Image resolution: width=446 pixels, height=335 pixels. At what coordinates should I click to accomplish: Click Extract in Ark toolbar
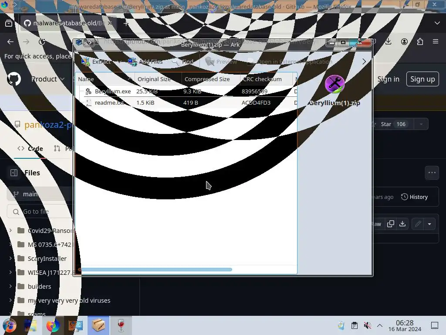96,62
